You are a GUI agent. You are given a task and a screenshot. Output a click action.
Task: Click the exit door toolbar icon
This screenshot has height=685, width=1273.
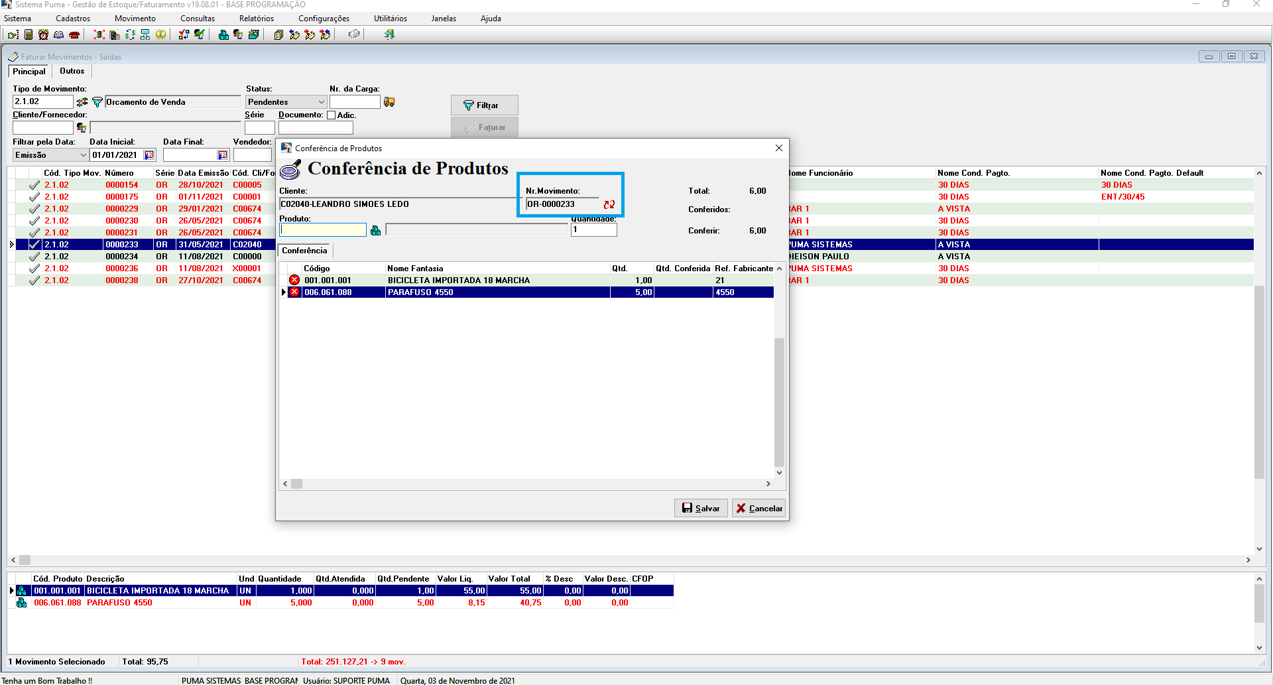click(x=389, y=34)
